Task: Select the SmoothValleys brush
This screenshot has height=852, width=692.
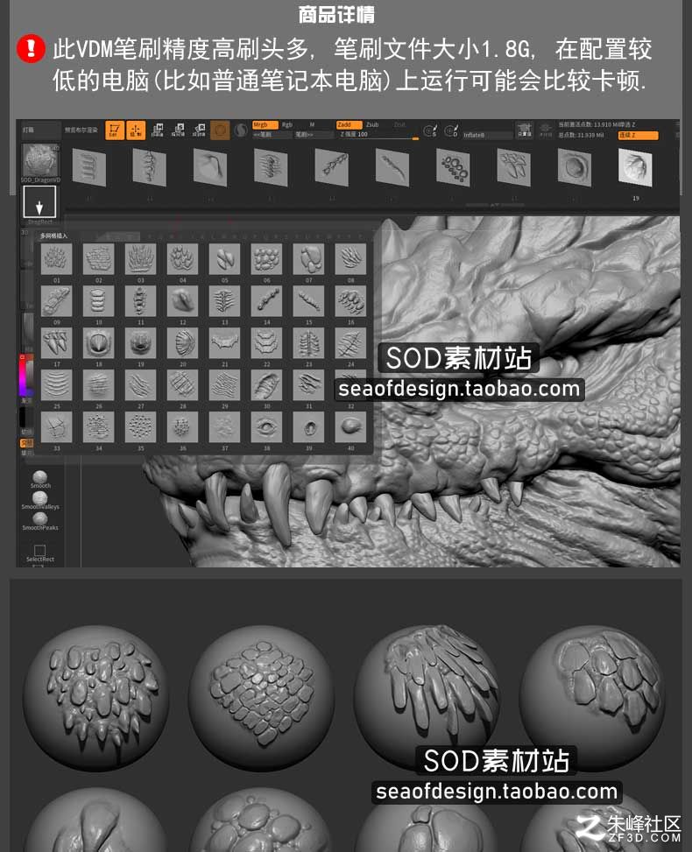Action: [40, 500]
